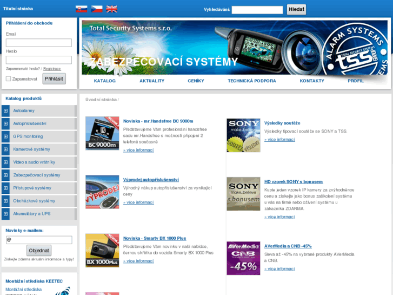Image resolution: width=393 pixels, height=295 pixels.
Task: Expand the Autopříslušenství category plus icon
Action: pos(5,124)
